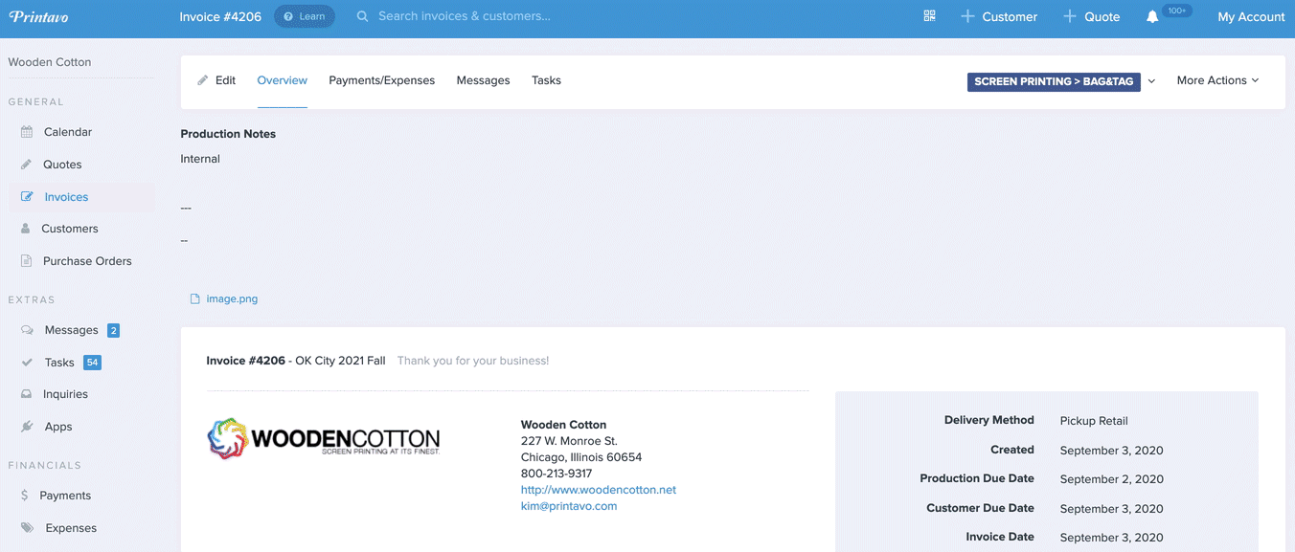
Task: Click the notification bell icon
Action: [1152, 17]
